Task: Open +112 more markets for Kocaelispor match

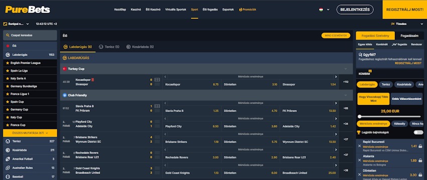Action: (x=346, y=82)
